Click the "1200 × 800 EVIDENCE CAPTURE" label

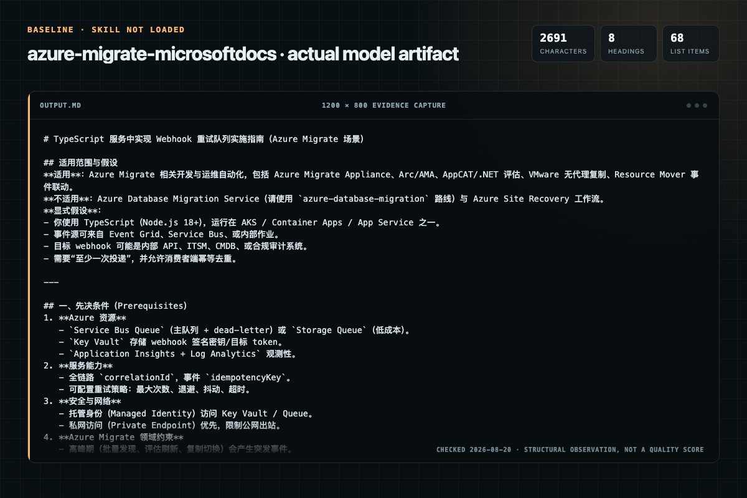(383, 105)
